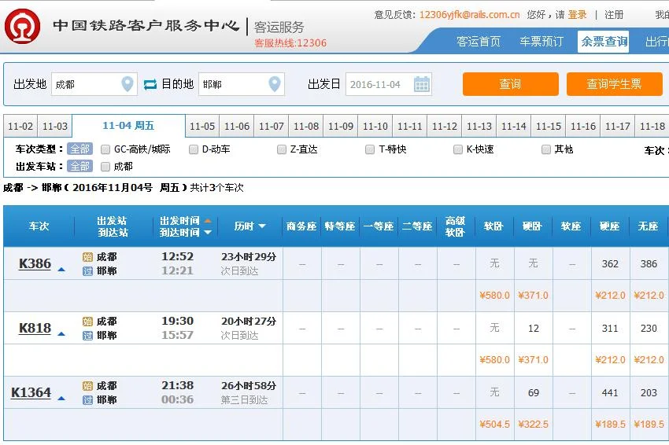Open the departure date calendar icon
This screenshot has height=445, width=669.
(422, 84)
